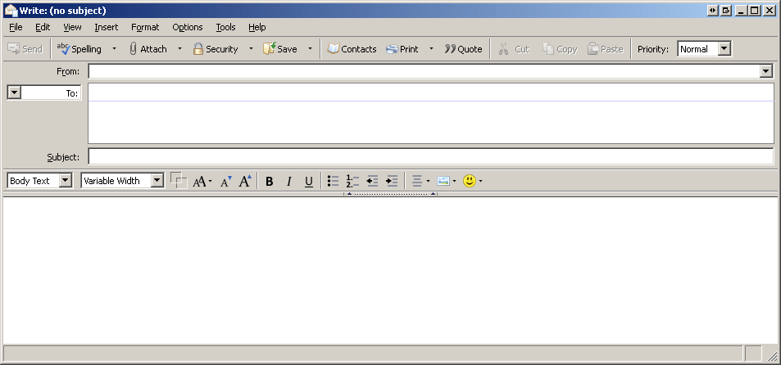Click the title bar detach window button
This screenshot has height=365, width=781.
(x=726, y=11)
